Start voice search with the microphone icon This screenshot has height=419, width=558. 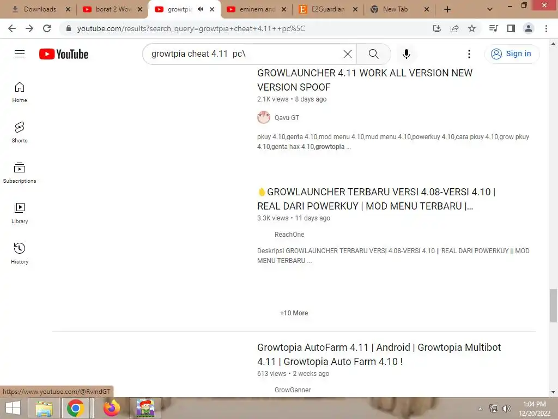pyautogui.click(x=407, y=54)
